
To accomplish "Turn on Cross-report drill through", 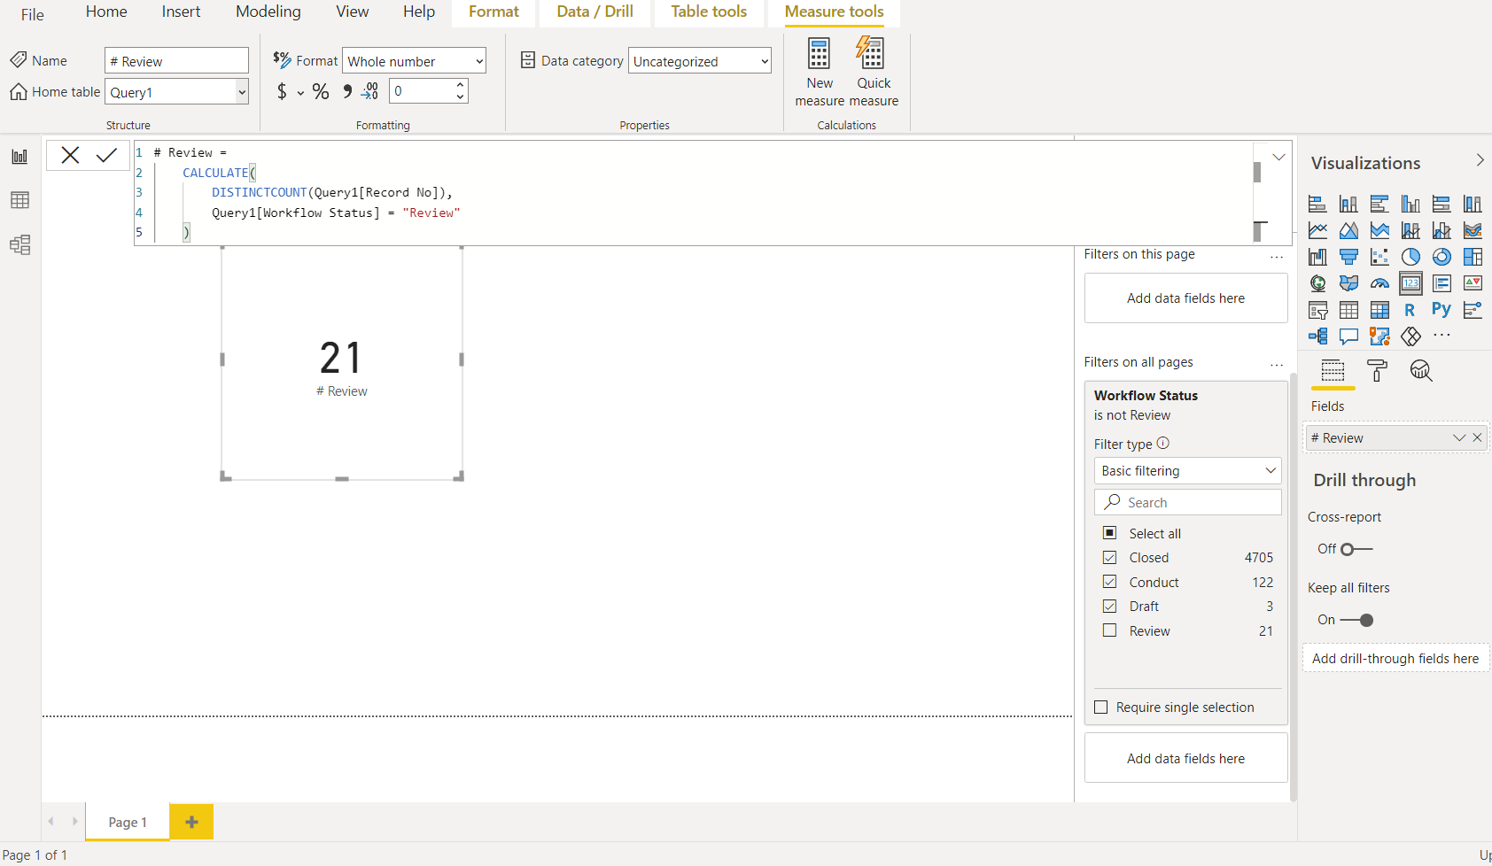I will point(1356,549).
